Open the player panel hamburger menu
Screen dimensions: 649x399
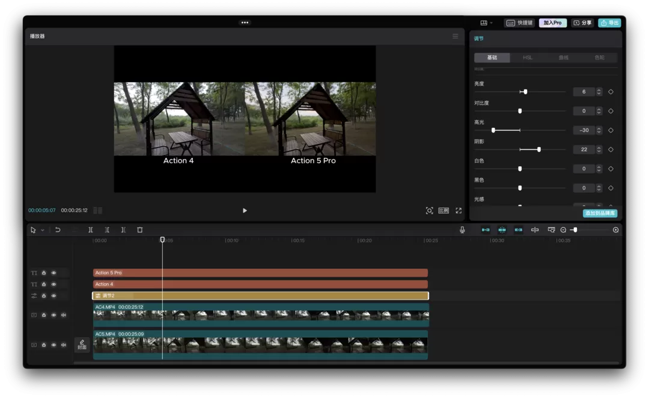(x=455, y=36)
